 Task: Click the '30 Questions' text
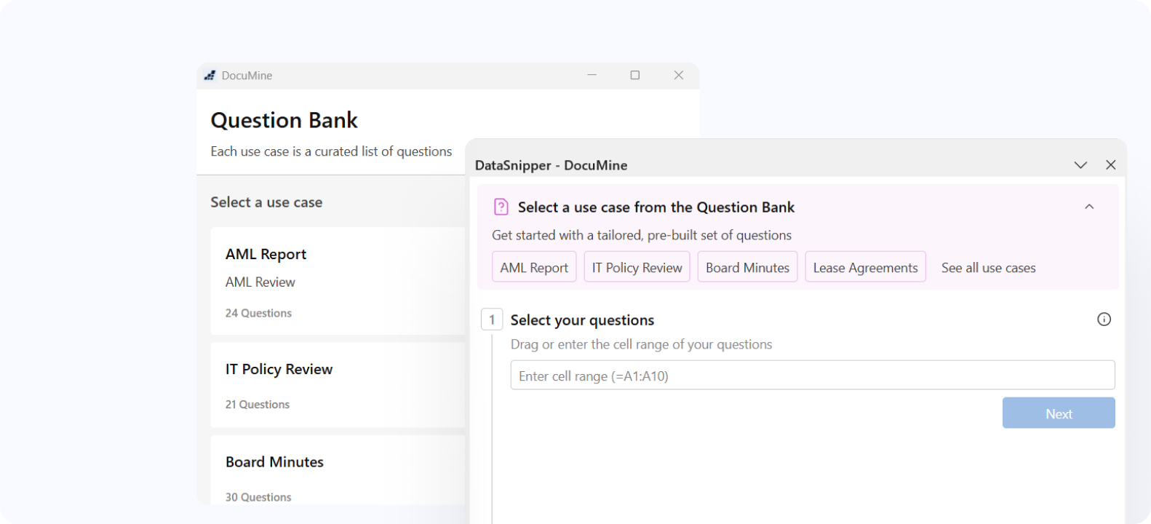[258, 497]
